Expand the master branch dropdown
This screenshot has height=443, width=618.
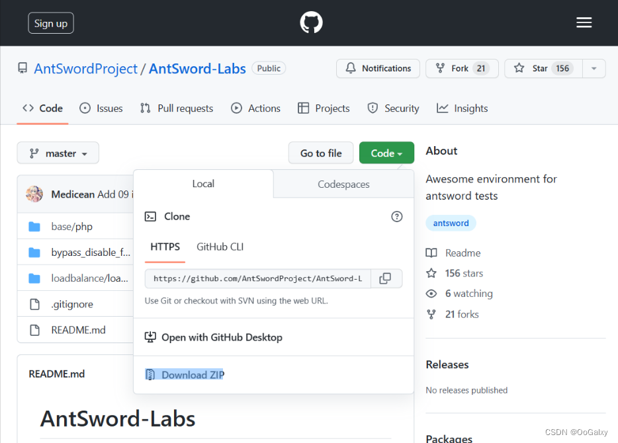pos(58,153)
